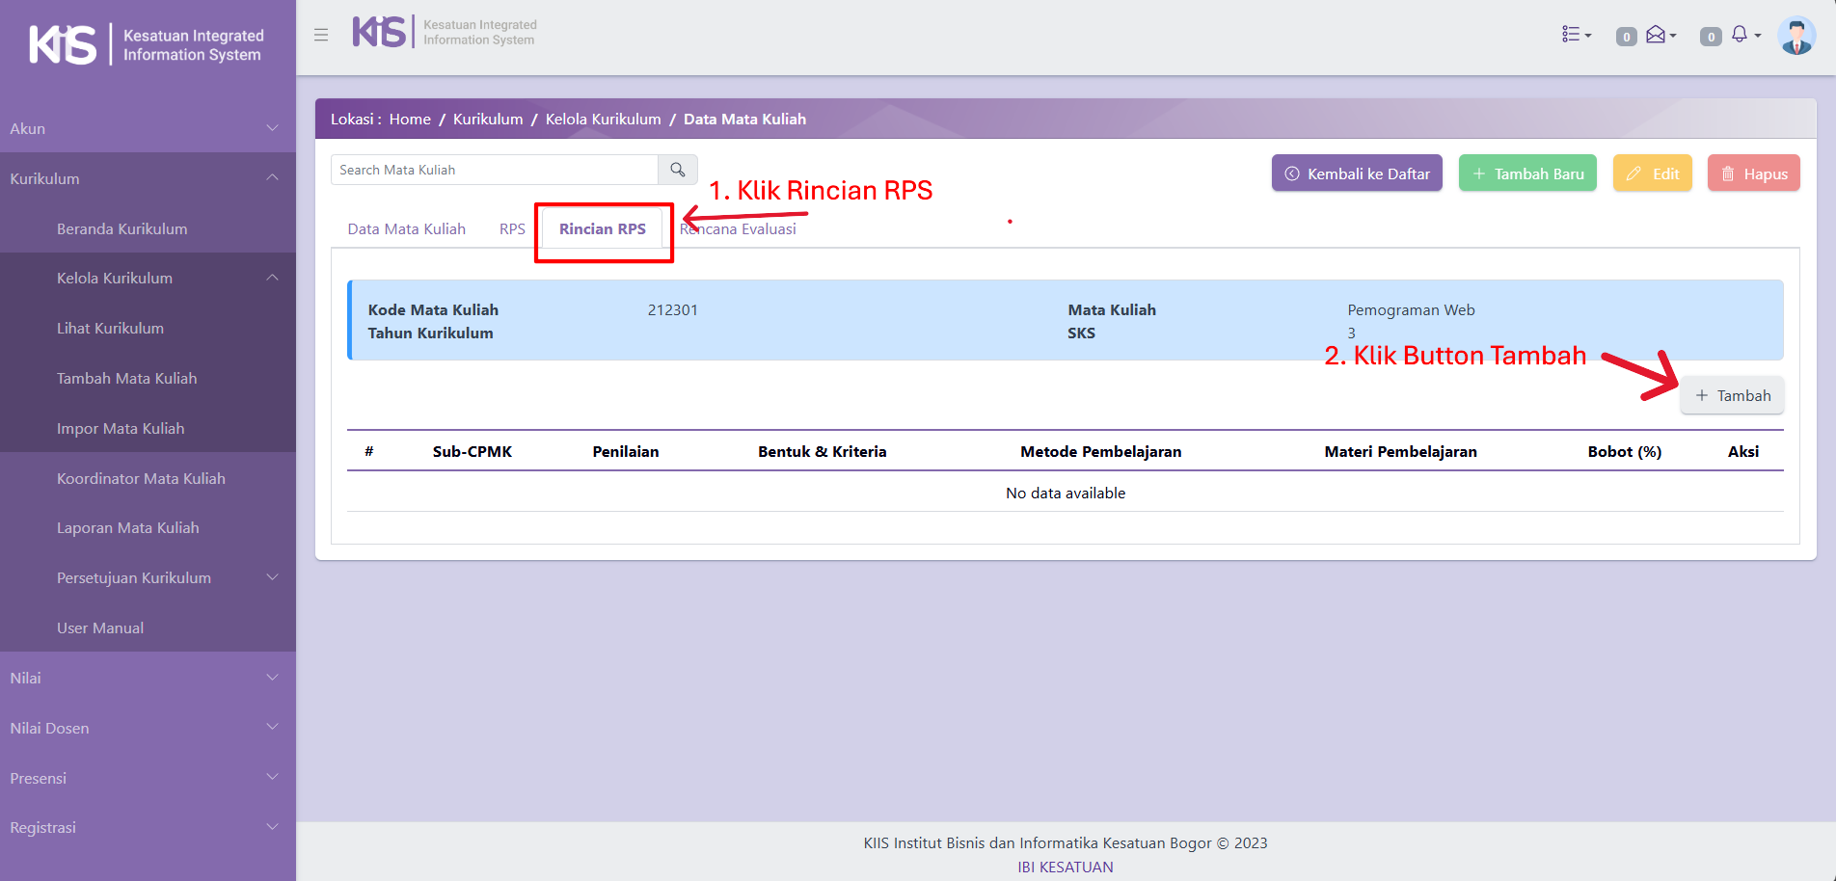Open the Data Mata Kuliah tab
The height and width of the screenshot is (881, 1836).
coord(406,229)
